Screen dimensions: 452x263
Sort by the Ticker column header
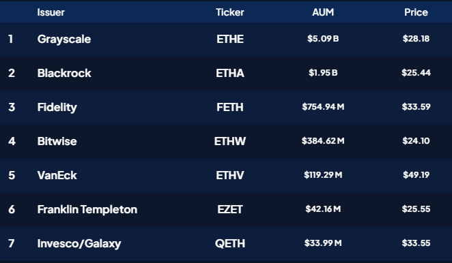pos(229,12)
